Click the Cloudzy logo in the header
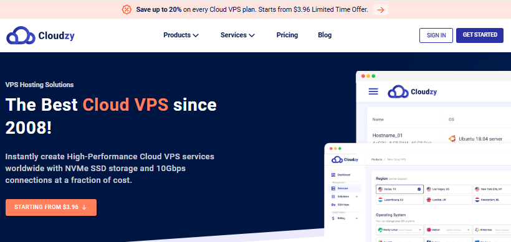 click(41, 35)
